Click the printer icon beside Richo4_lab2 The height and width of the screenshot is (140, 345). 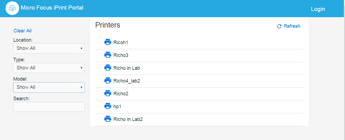(108, 81)
